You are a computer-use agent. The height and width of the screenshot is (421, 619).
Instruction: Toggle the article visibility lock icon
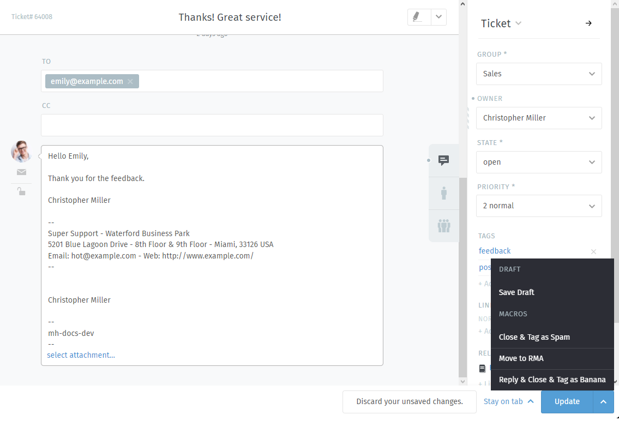[21, 191]
